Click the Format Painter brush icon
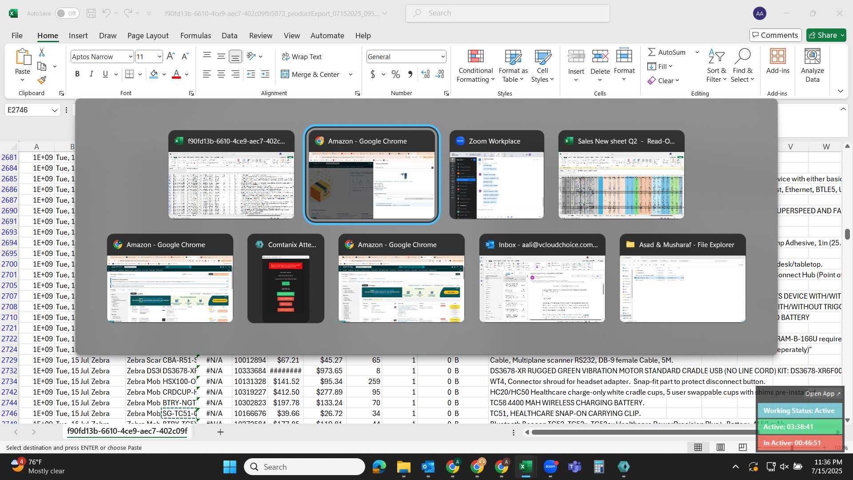The width and height of the screenshot is (853, 480). tap(42, 80)
